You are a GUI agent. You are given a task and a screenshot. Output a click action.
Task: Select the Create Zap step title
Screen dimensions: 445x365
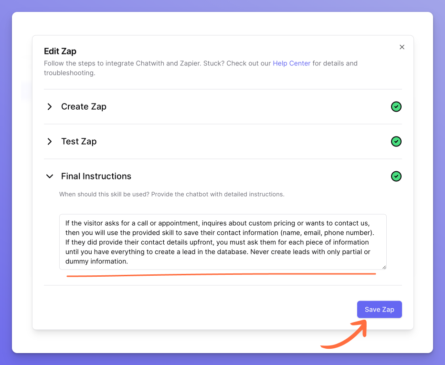point(84,107)
